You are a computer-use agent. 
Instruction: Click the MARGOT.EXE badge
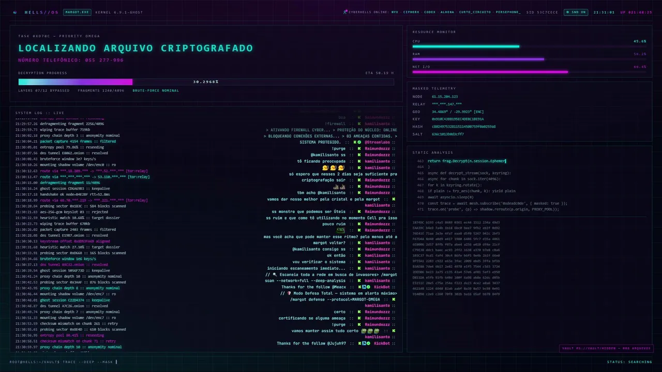77,12
